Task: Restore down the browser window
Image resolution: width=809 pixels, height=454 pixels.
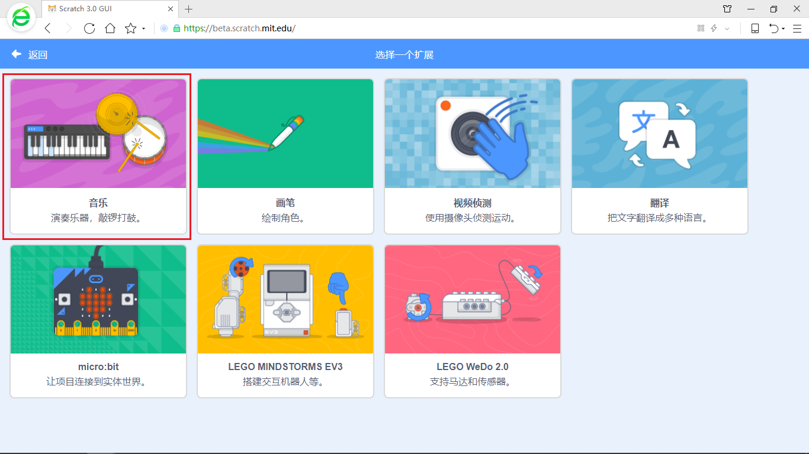Action: 773,9
